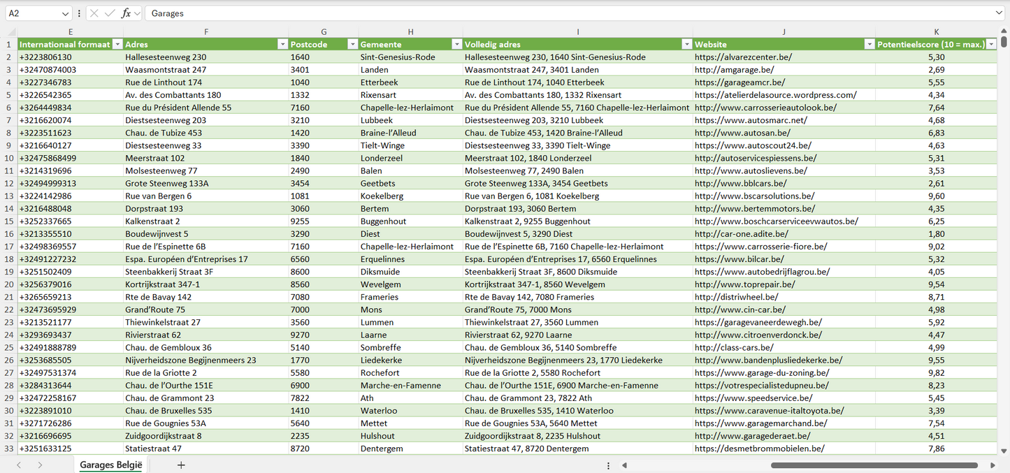
Task: Select the Garages België sheet tab
Action: pos(110,465)
